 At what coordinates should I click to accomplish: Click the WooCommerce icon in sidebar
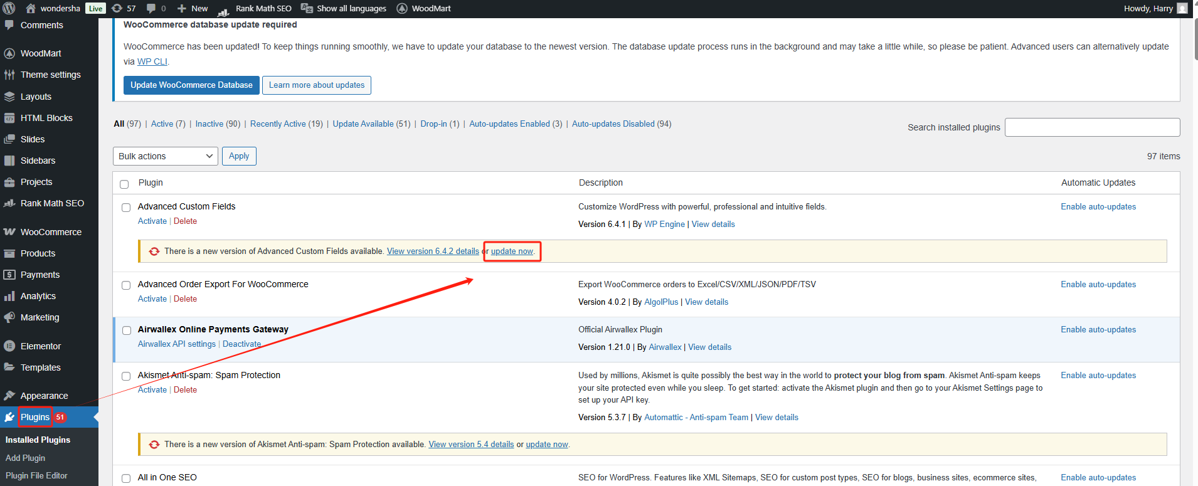(x=9, y=232)
